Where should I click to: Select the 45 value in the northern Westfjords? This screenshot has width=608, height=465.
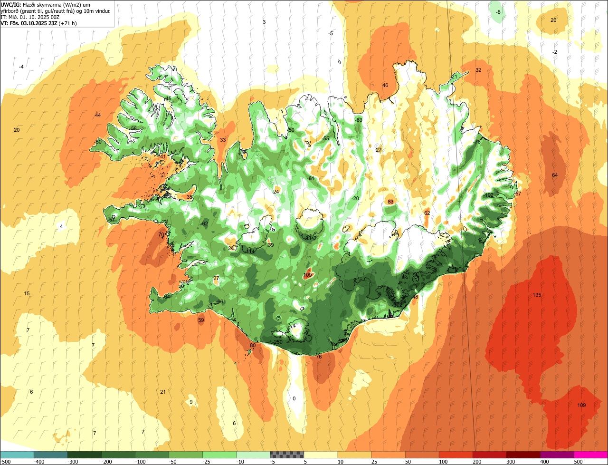point(168,98)
